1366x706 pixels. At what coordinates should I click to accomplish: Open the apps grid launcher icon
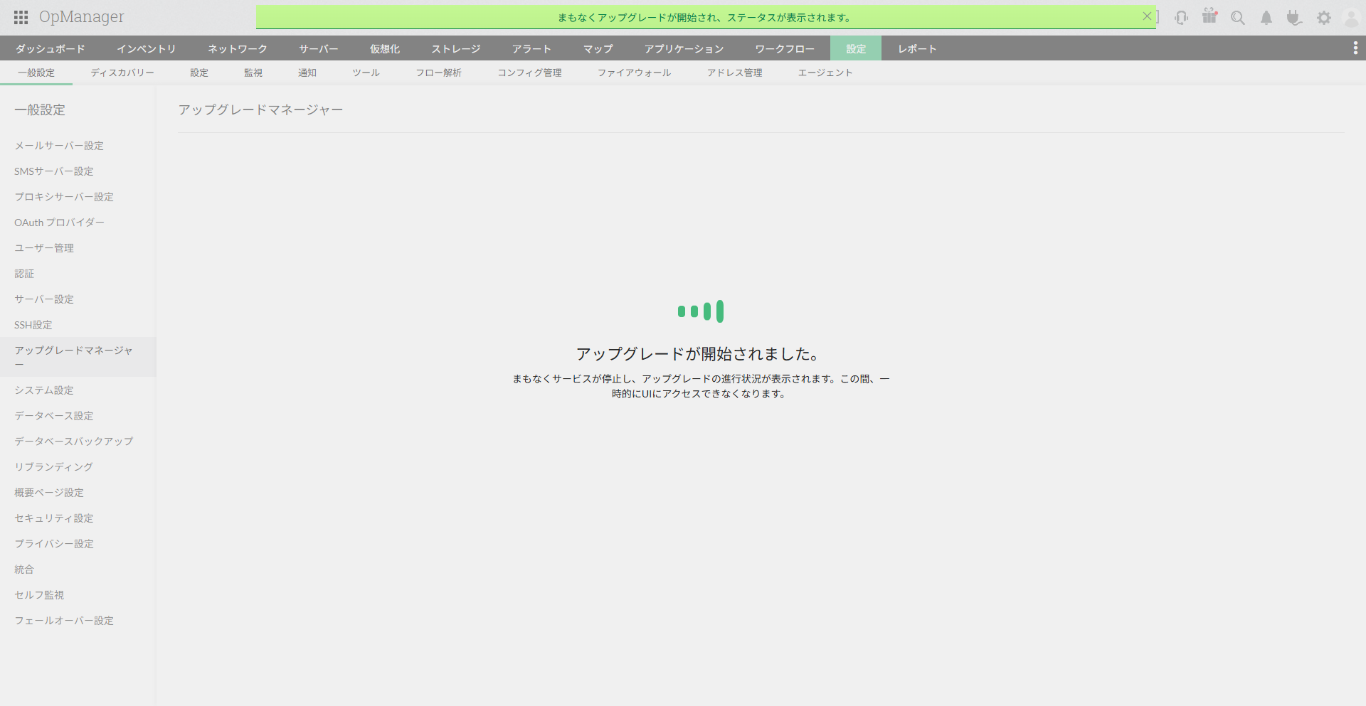click(x=21, y=17)
